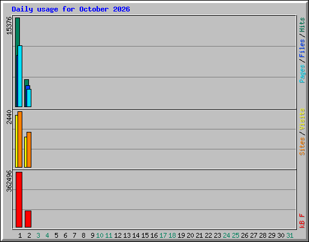
Task: Click day 13 on the x-axis
Action: coord(127,235)
